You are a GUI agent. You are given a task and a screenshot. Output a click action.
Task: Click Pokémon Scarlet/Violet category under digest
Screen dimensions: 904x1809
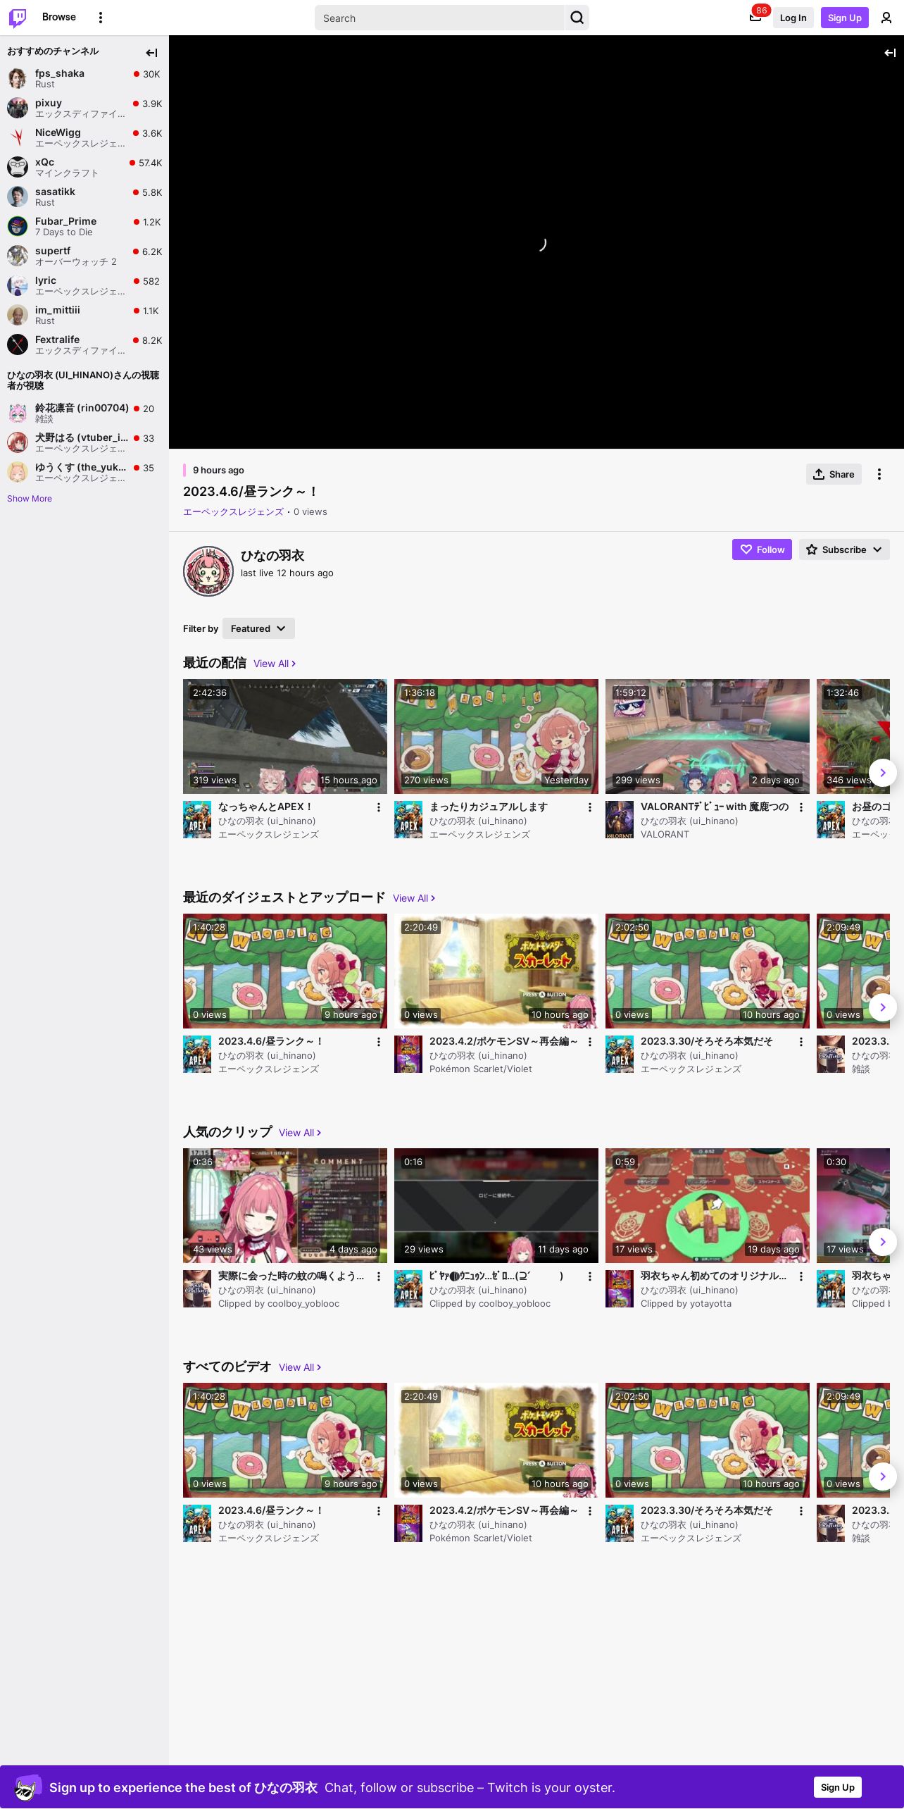[x=481, y=1069]
